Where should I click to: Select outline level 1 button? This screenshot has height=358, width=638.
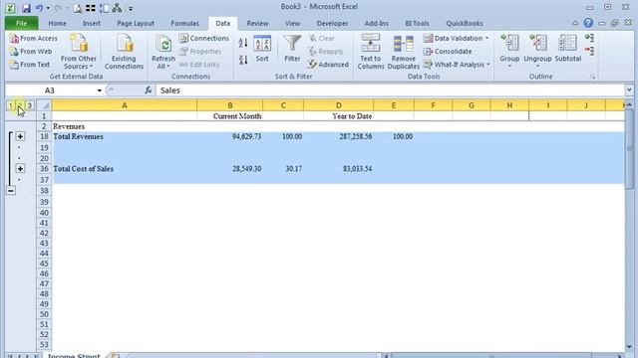(10, 105)
